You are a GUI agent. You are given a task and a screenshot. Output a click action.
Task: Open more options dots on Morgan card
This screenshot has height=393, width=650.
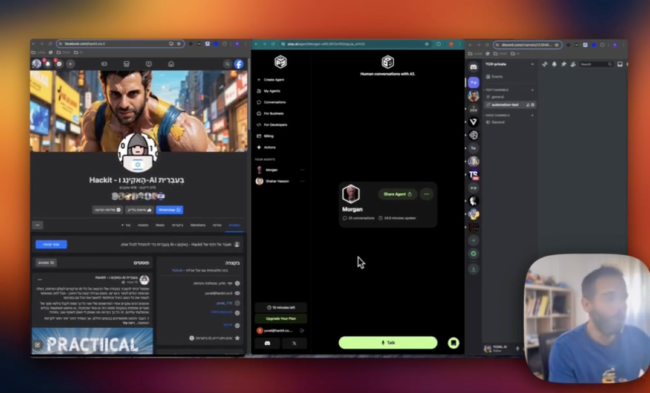[x=426, y=194]
